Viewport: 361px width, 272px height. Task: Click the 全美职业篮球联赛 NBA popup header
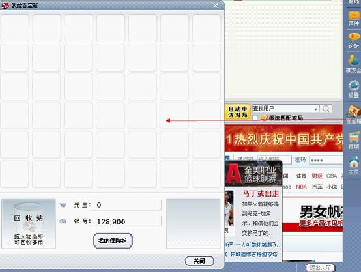(x=253, y=174)
